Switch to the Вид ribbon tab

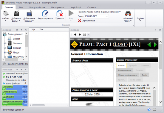coord(21,7)
